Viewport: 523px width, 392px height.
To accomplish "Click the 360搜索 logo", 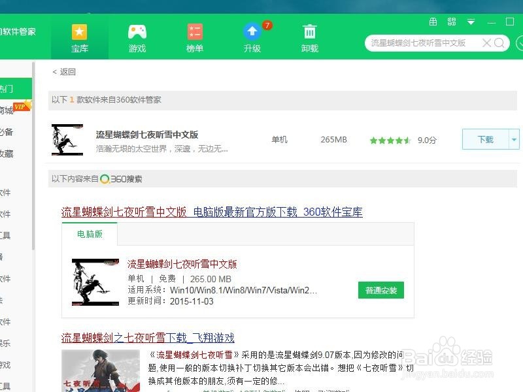I will 121,179.
